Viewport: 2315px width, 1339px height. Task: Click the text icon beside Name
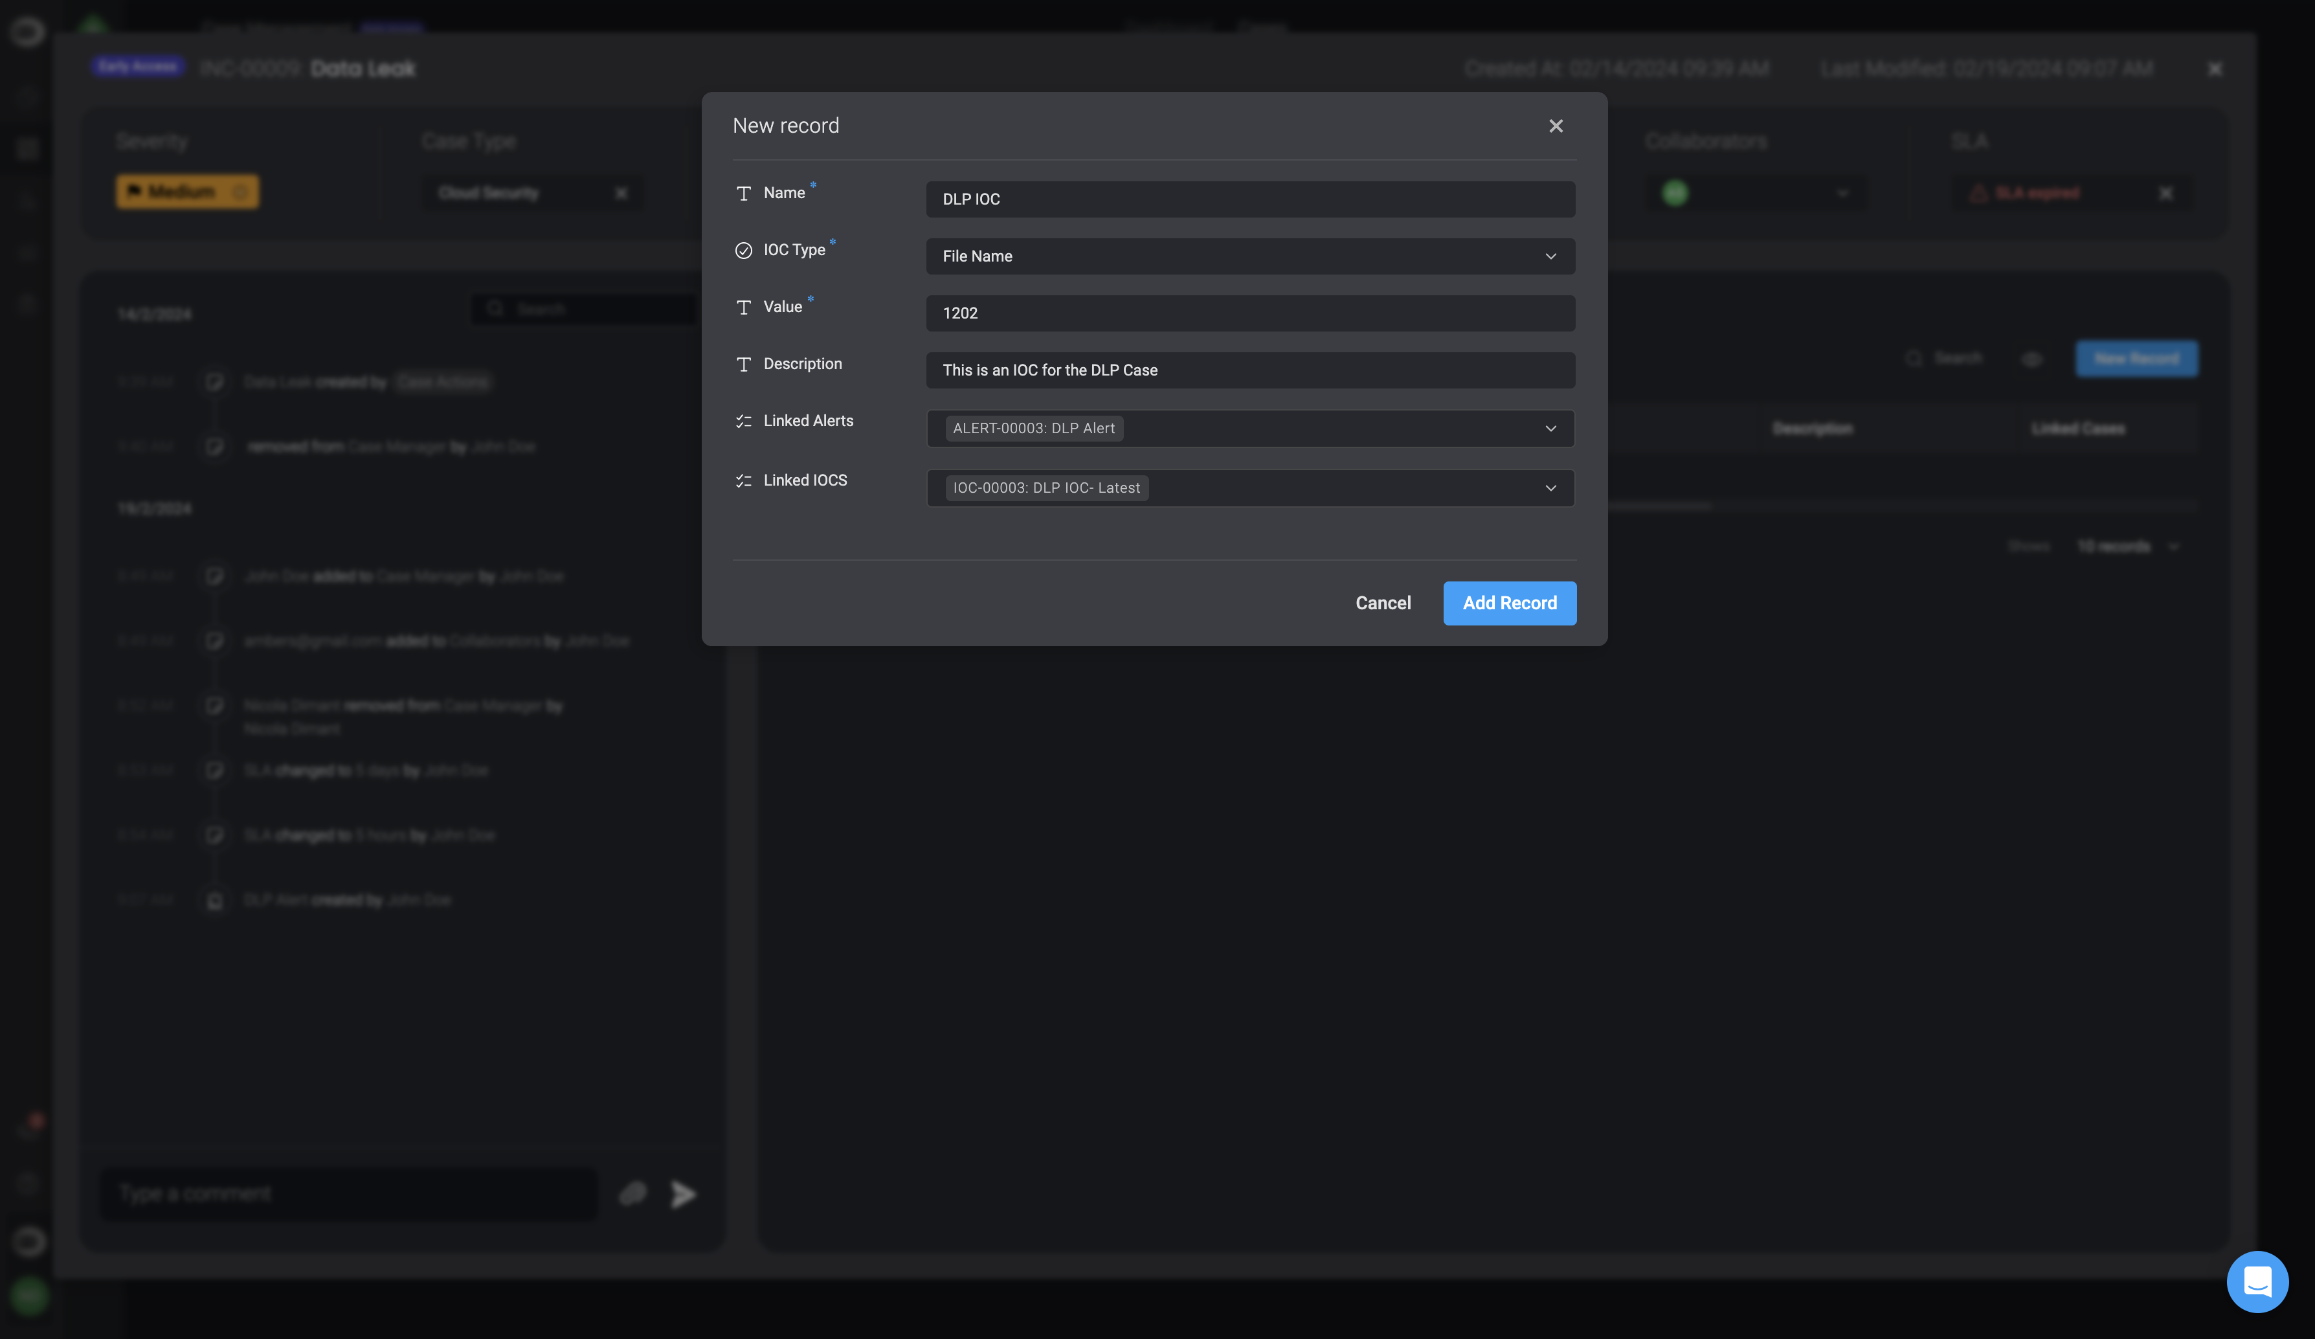point(743,193)
